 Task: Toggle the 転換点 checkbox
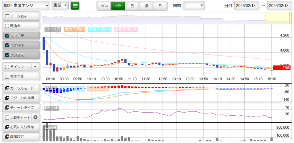point(7,26)
